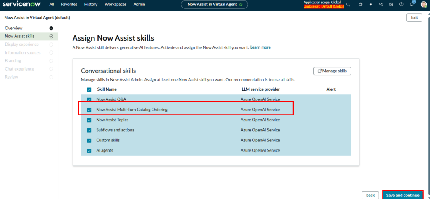
Task: Open the global search icon
Action: coord(348,5)
